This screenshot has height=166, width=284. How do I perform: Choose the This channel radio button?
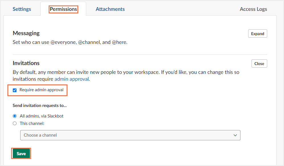point(15,124)
